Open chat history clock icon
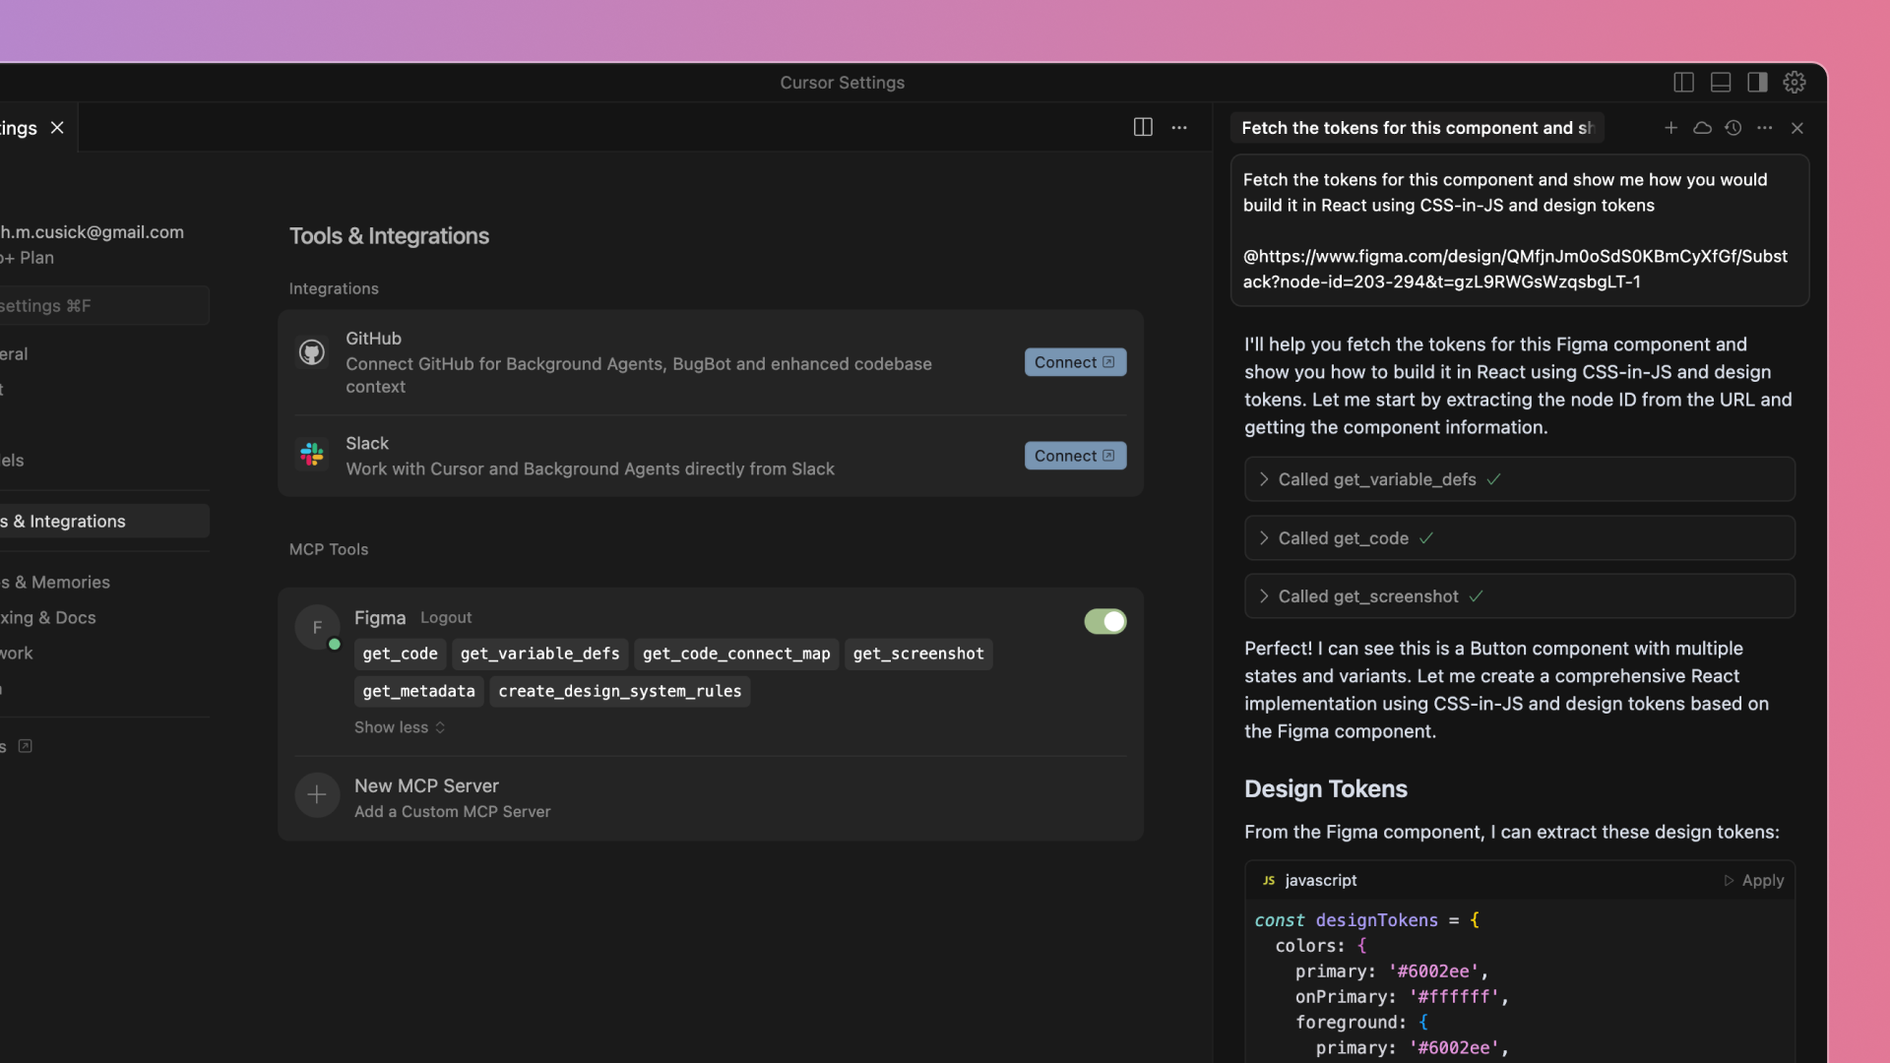 coord(1733,128)
